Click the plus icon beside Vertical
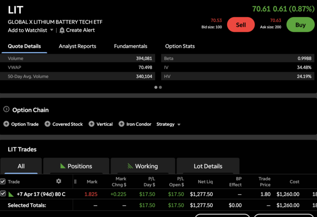 92,124
